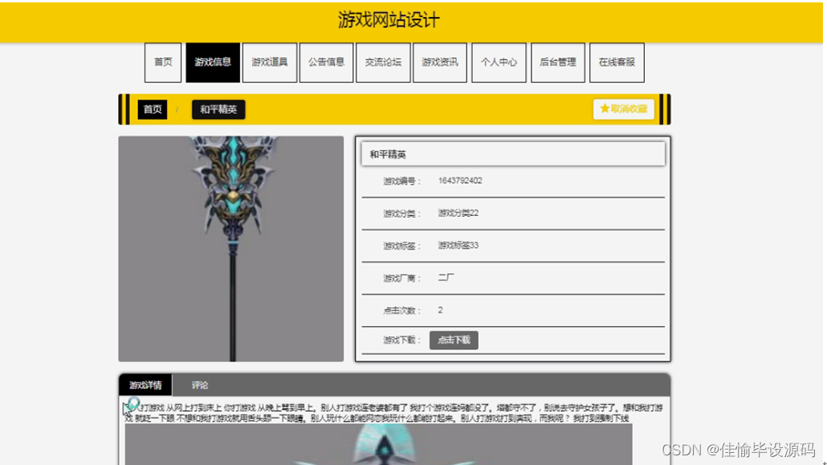Open 在线客服 navigation item
Viewport: 827px width, 465px height.
(x=617, y=63)
